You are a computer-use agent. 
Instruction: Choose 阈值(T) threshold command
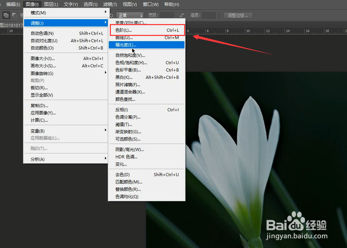coord(147,125)
